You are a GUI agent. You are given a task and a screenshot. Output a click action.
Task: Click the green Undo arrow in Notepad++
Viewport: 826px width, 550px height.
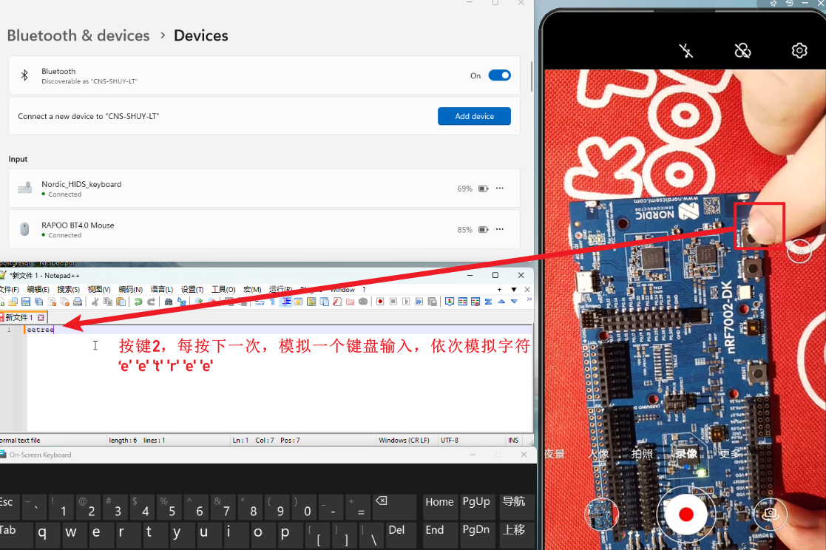click(138, 302)
